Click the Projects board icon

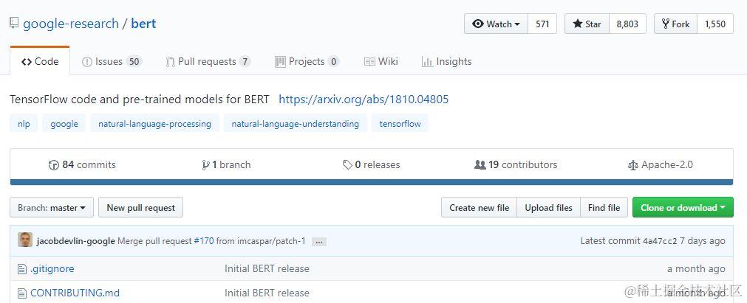(x=281, y=61)
